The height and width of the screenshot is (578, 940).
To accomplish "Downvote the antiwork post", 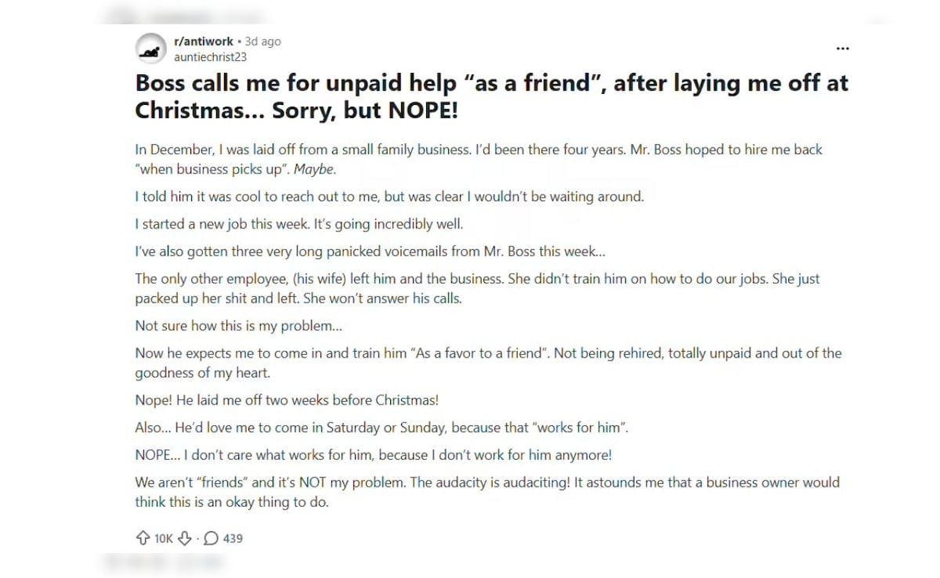I will pyautogui.click(x=185, y=538).
